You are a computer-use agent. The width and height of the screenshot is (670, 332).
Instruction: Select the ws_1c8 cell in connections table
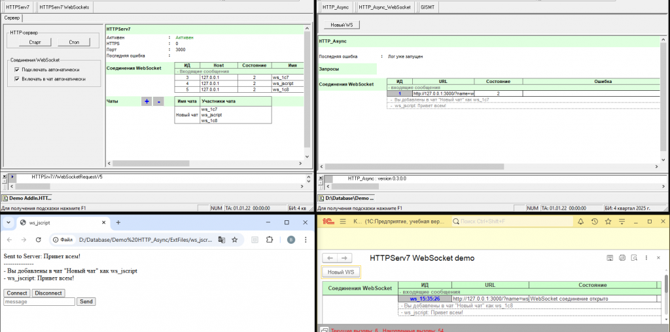point(288,90)
